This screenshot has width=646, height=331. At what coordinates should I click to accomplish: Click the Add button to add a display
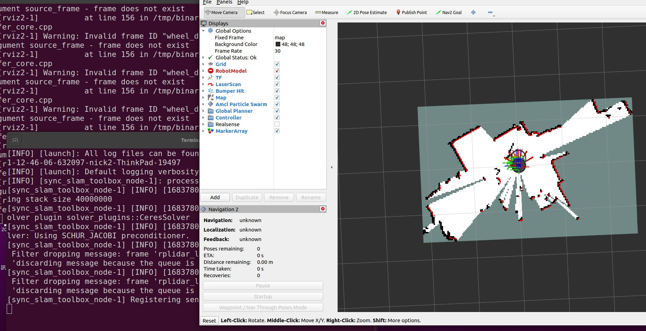click(215, 197)
